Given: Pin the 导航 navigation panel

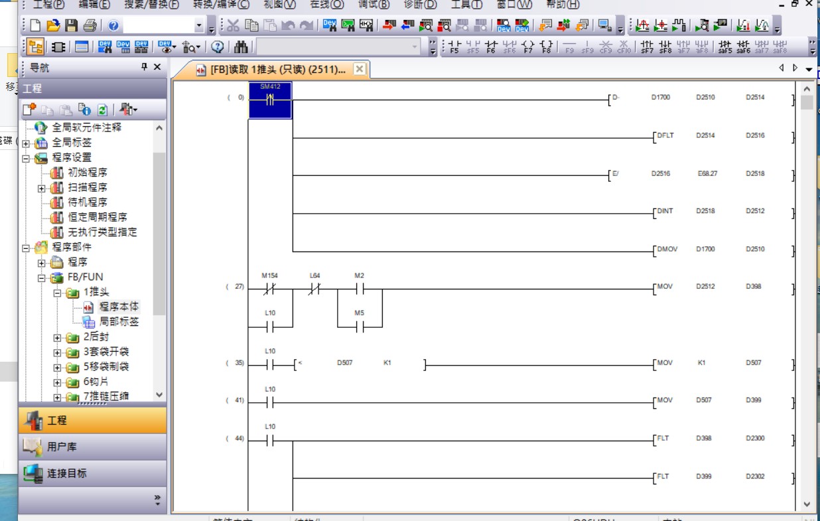Looking at the screenshot, I should point(144,67).
